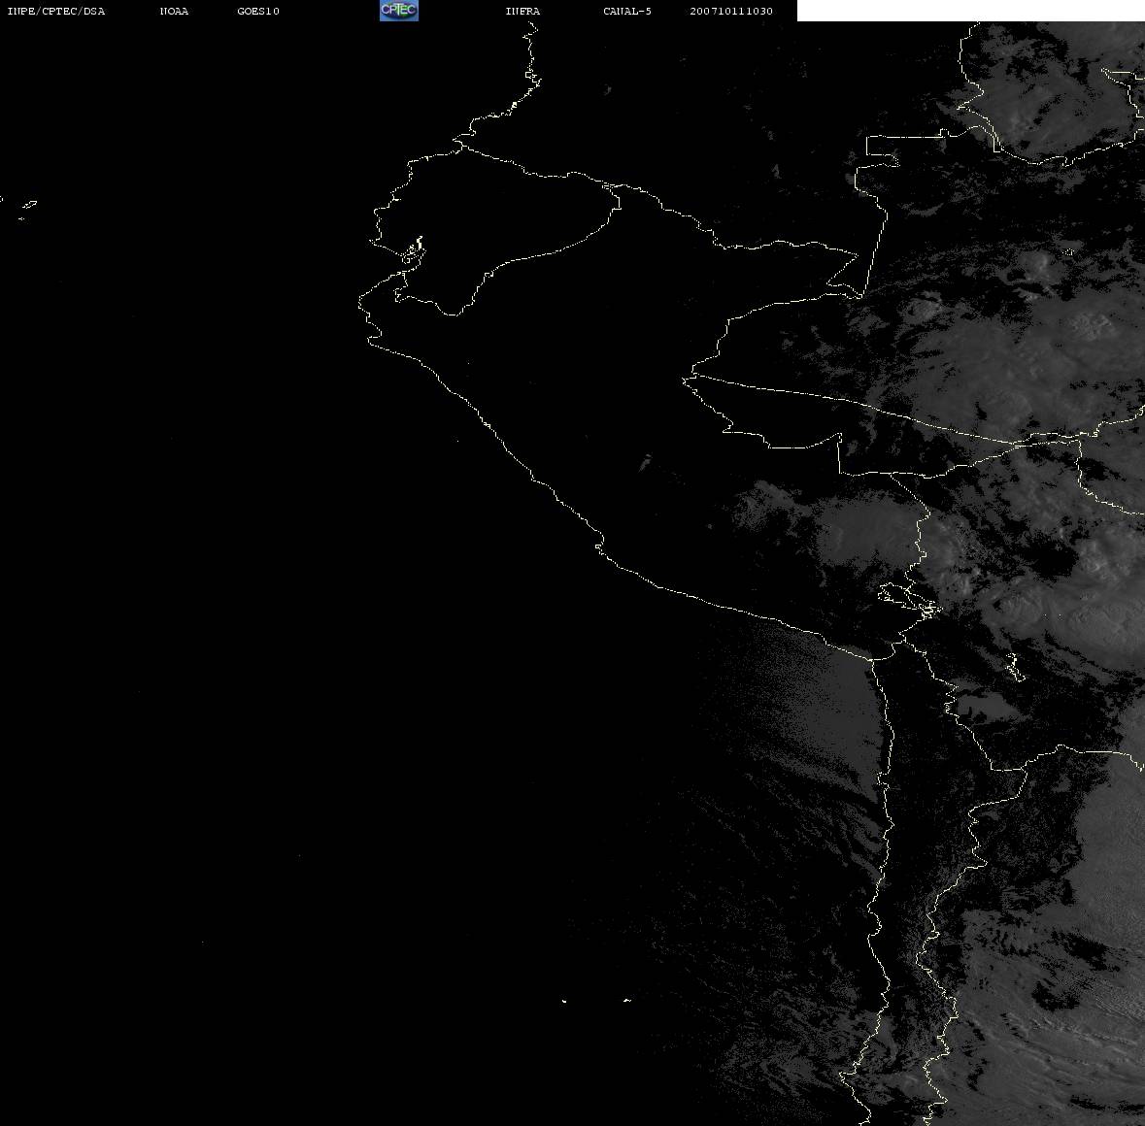Click the CPTEC logo in the header

[399, 11]
